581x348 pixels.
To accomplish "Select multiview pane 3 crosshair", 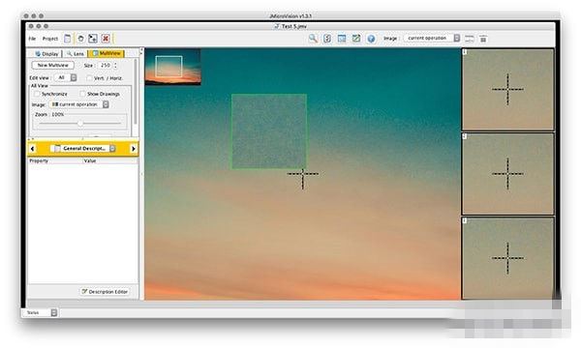I will click(507, 258).
